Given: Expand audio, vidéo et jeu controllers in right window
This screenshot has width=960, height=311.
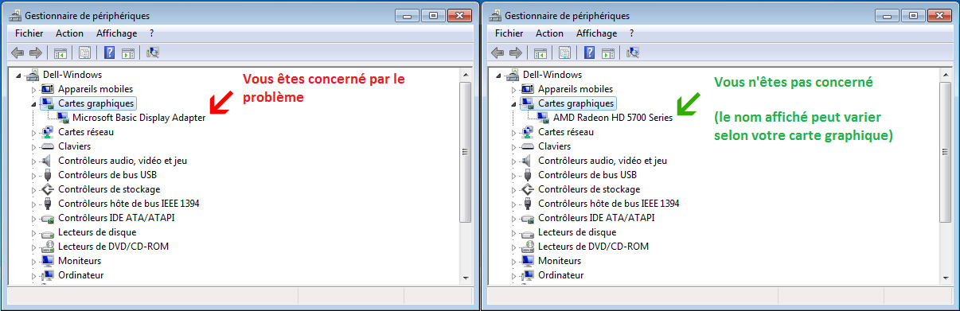Looking at the screenshot, I should click(513, 161).
